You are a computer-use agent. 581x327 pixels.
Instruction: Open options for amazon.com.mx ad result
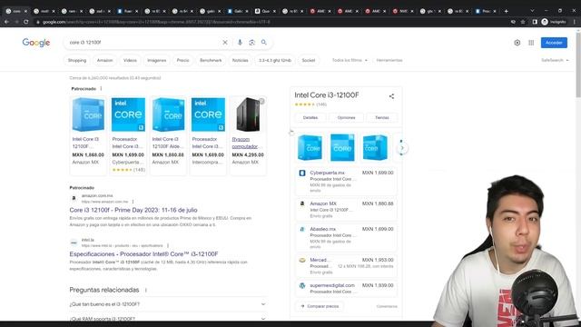pyautogui.click(x=133, y=202)
